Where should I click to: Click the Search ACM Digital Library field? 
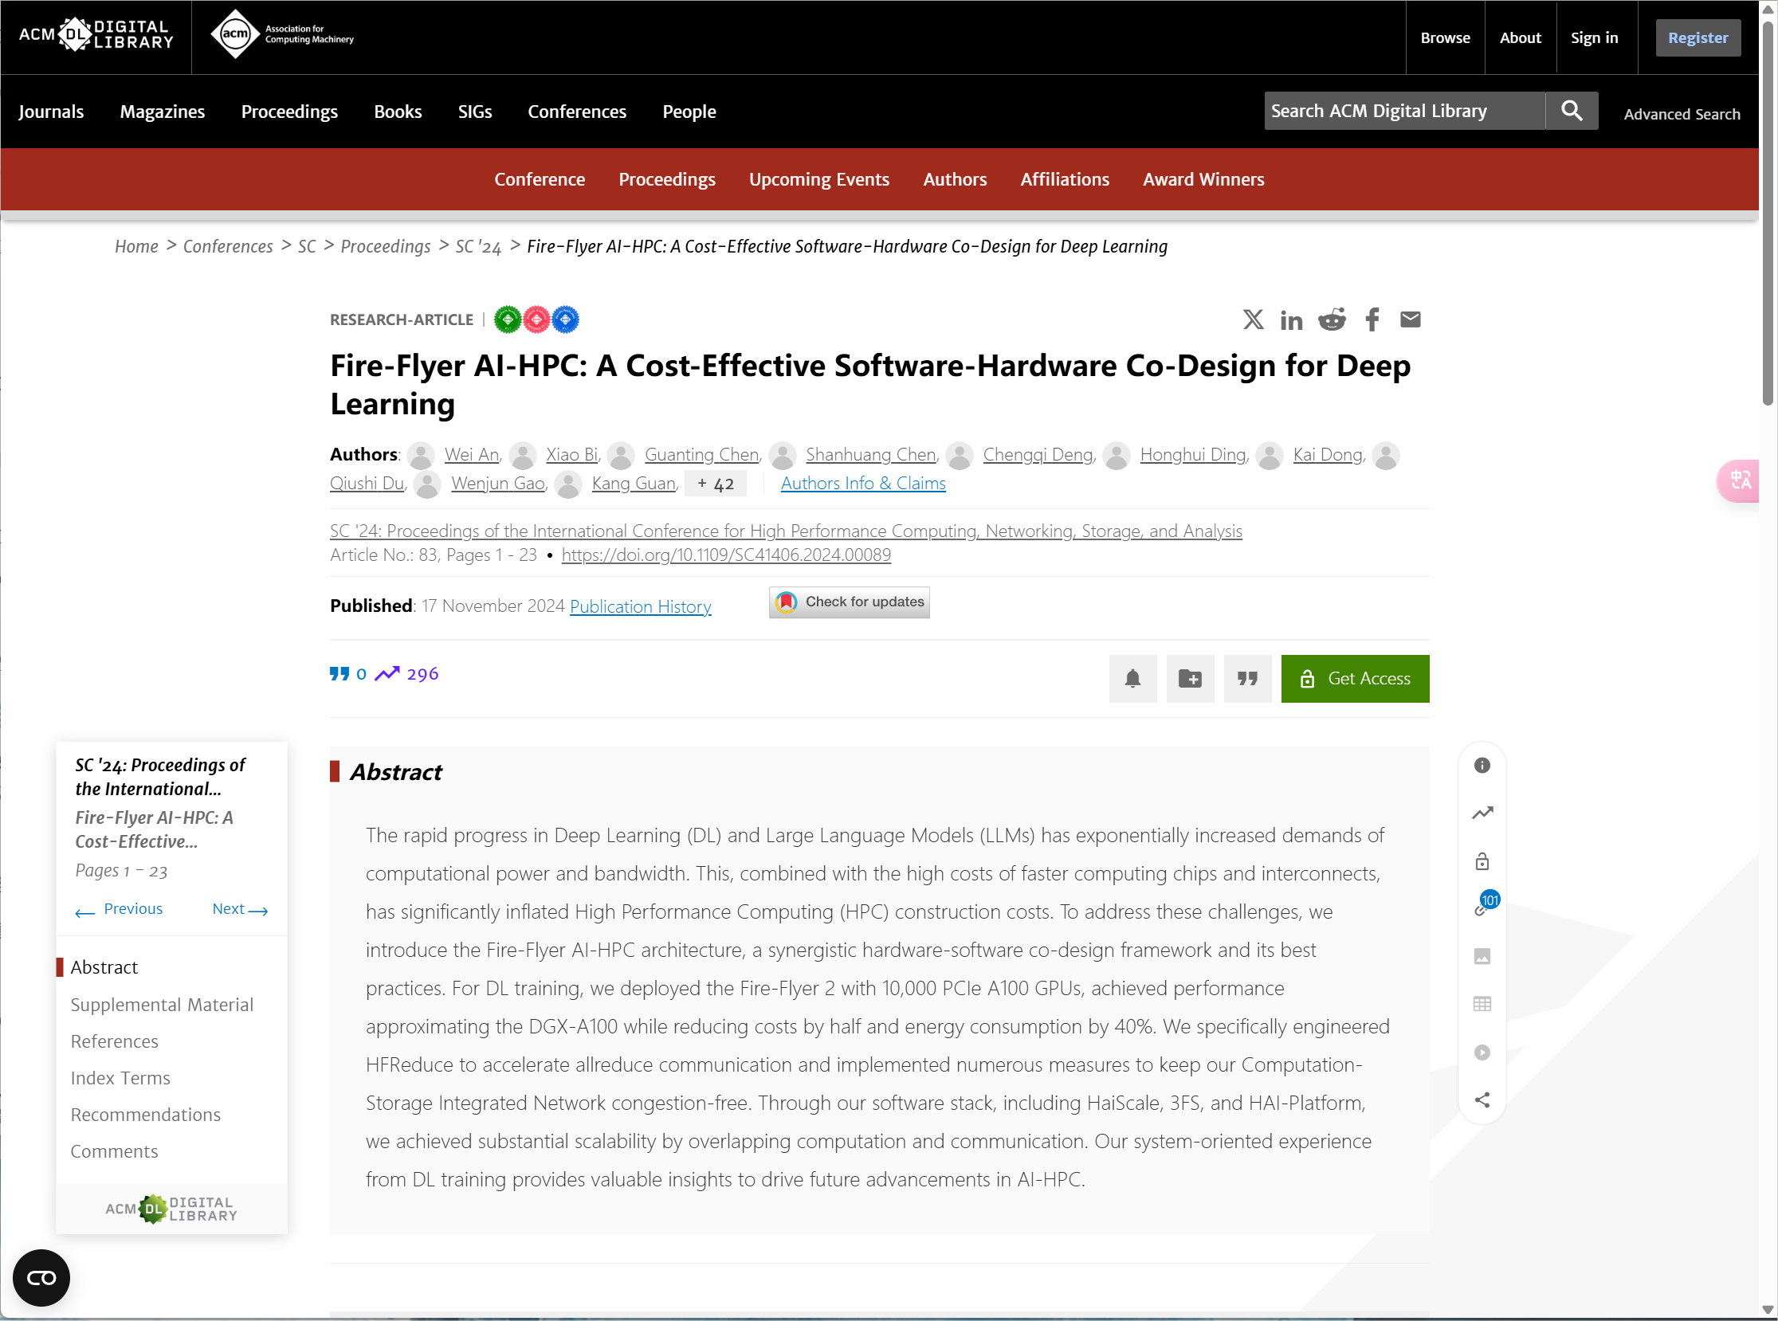1404,111
